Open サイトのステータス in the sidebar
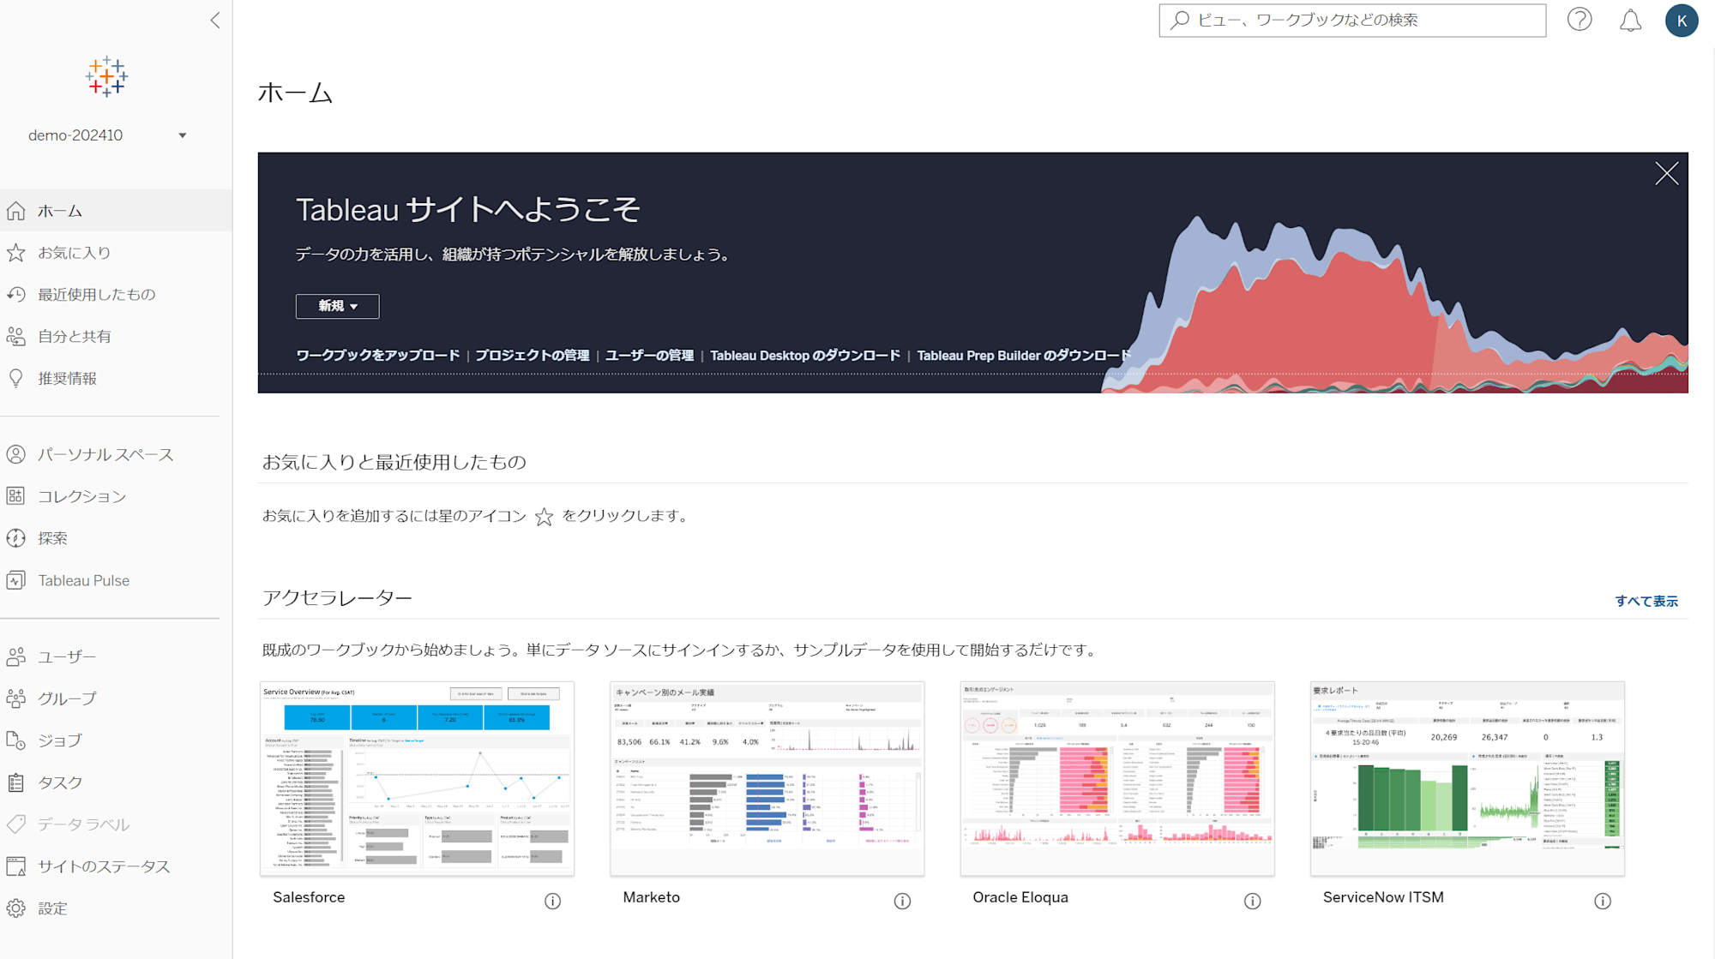1715x959 pixels. point(104,866)
